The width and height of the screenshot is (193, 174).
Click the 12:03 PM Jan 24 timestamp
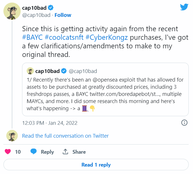(x=50, y=123)
